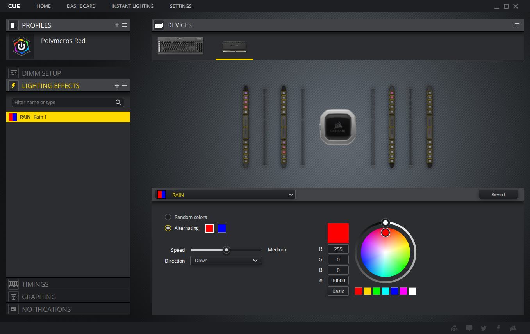
Task: Open the RAIN effect type dropdown
Action: (x=225, y=194)
